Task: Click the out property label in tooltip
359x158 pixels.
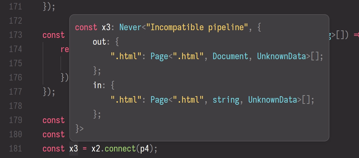Action: click(100, 42)
